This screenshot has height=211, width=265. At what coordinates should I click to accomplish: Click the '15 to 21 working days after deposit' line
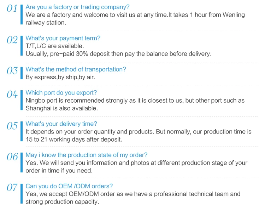tap(74, 139)
